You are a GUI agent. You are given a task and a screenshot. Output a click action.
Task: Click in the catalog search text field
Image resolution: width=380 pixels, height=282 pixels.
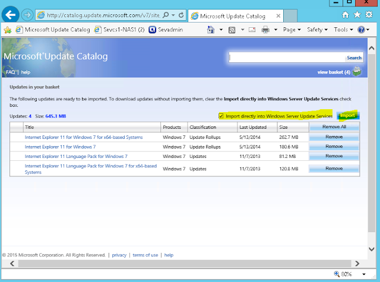[x=287, y=58]
